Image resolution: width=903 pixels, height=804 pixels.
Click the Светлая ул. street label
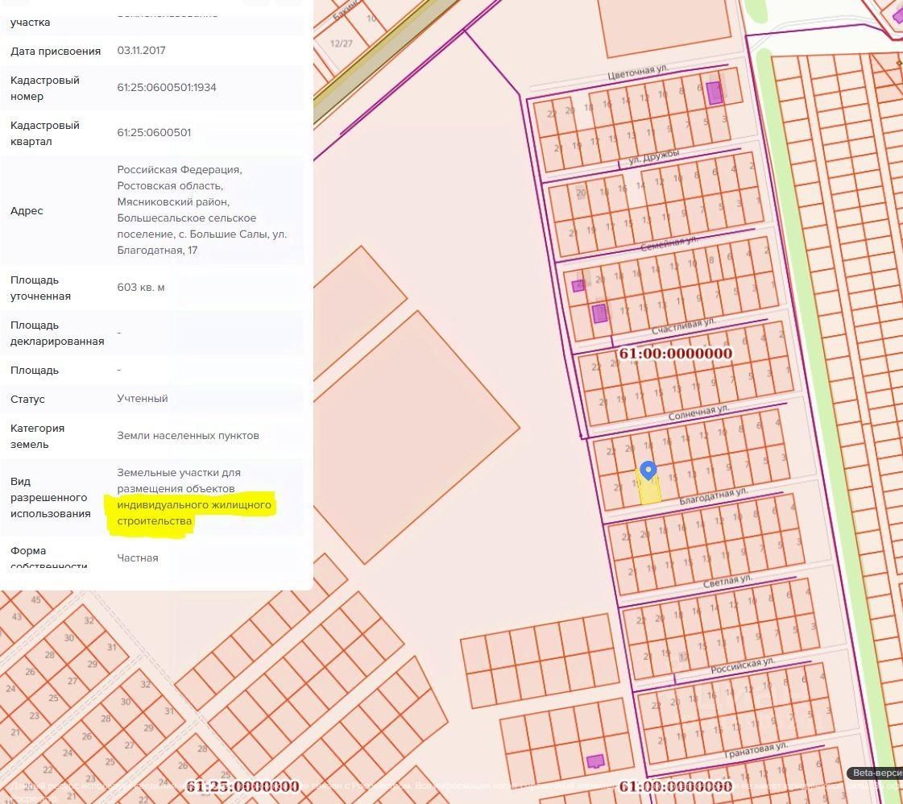(727, 581)
